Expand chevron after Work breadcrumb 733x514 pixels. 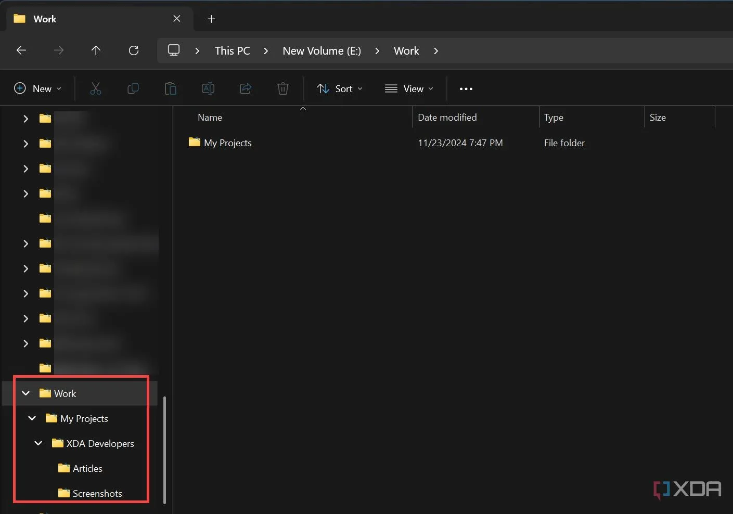click(x=436, y=51)
